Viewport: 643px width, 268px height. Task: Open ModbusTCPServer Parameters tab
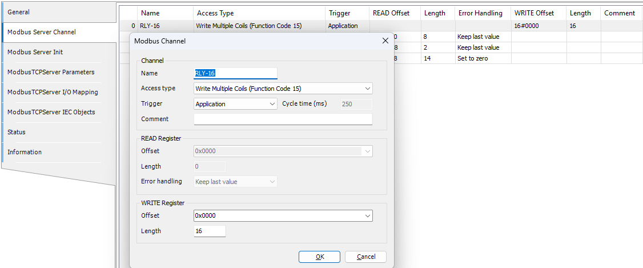pyautogui.click(x=59, y=72)
